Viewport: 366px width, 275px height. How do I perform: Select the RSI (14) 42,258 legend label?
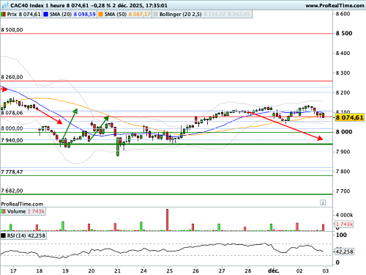23,236
